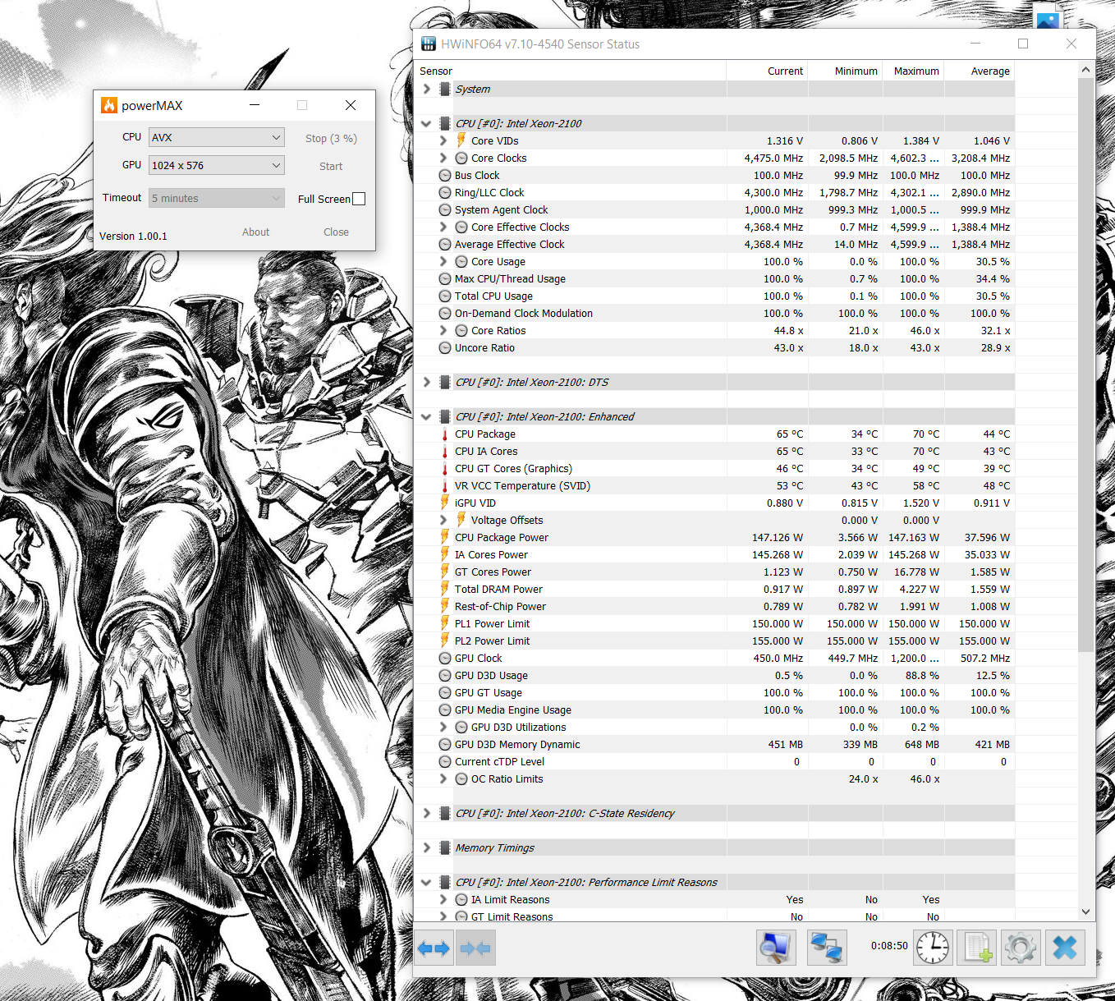
Task: Expand the GPU D3D Utilizations row
Action: tap(443, 727)
